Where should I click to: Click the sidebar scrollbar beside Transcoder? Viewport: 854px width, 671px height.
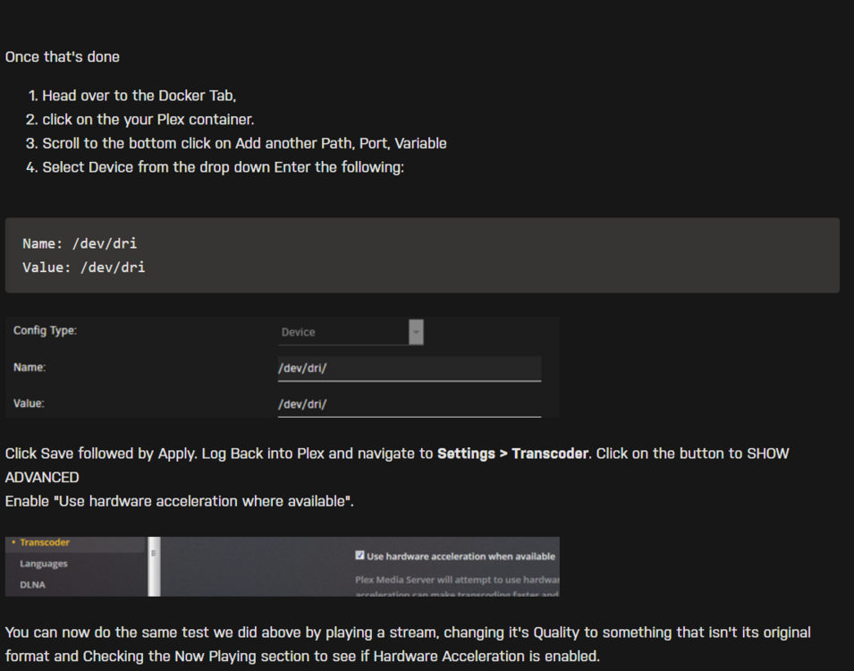point(154,566)
